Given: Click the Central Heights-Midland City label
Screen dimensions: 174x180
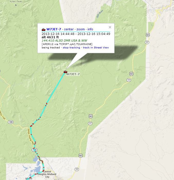Looking at the screenshot, I should pos(47,174).
